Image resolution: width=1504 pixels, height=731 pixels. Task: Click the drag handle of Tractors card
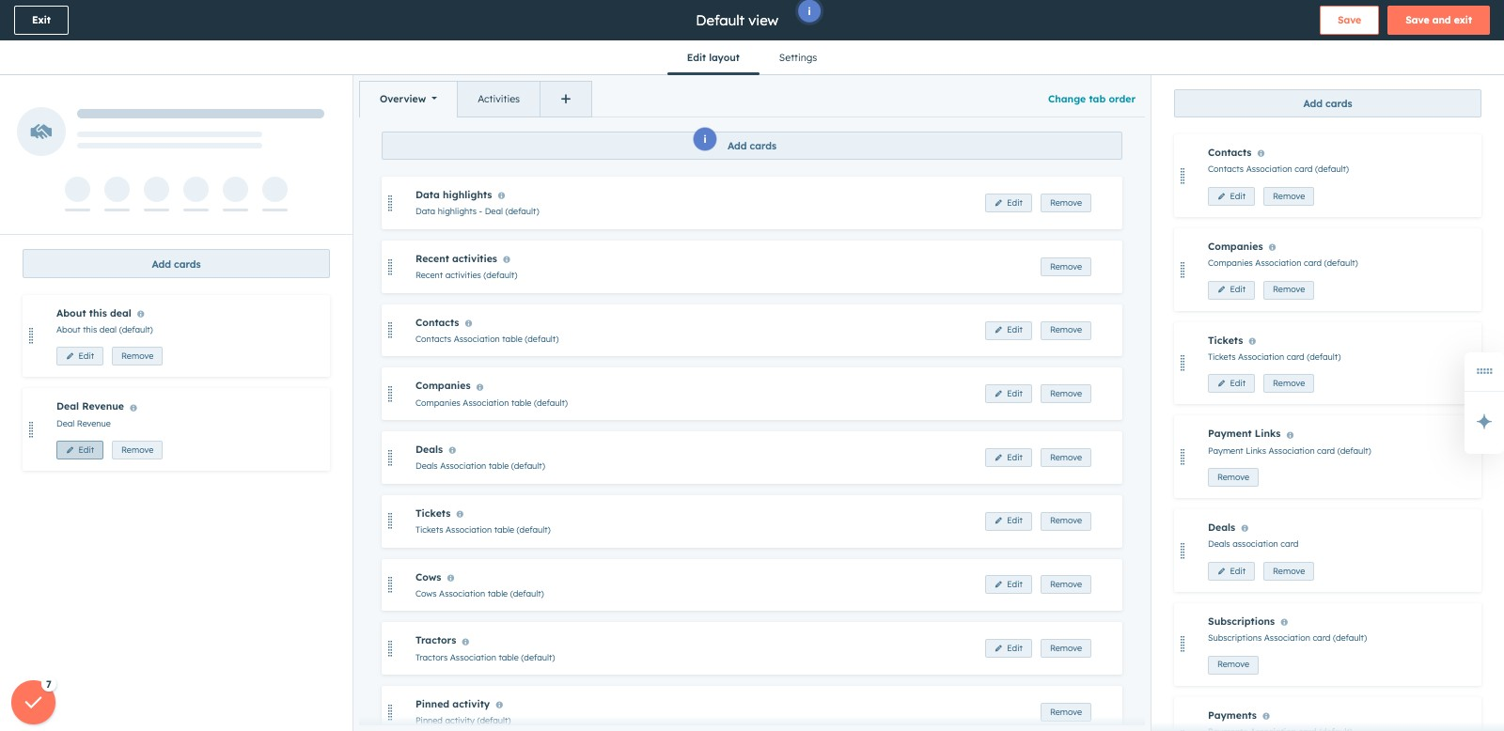coord(390,648)
